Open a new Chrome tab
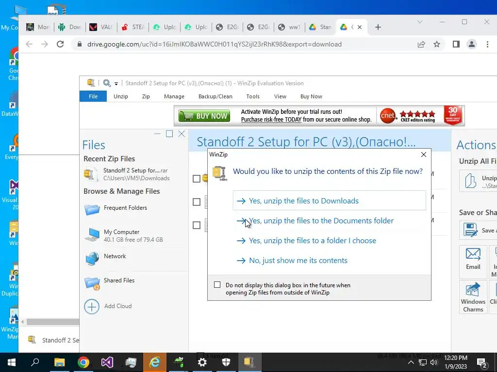This screenshot has height=372, width=497. click(378, 27)
